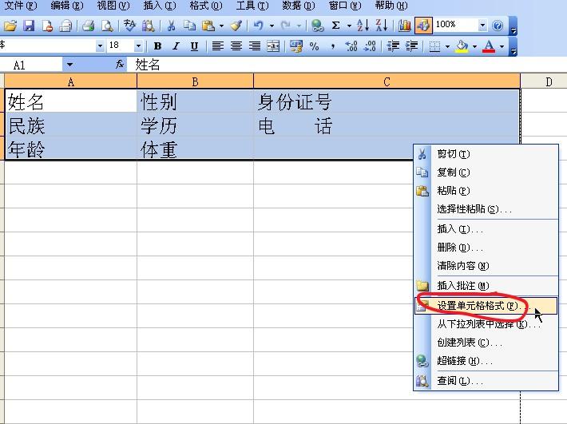Select column C header
The width and height of the screenshot is (567, 424).
(x=387, y=81)
